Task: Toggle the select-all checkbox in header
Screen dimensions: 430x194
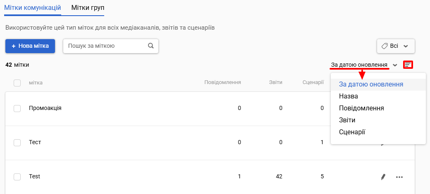Action: [17, 83]
